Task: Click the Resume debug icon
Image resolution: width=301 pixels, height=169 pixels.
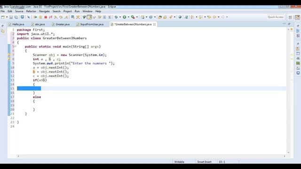Action: (35, 17)
